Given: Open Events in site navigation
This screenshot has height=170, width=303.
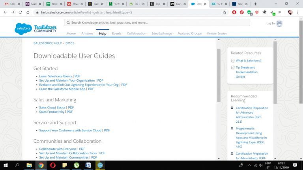Looking at the screenshot, I should pos(117,34).
